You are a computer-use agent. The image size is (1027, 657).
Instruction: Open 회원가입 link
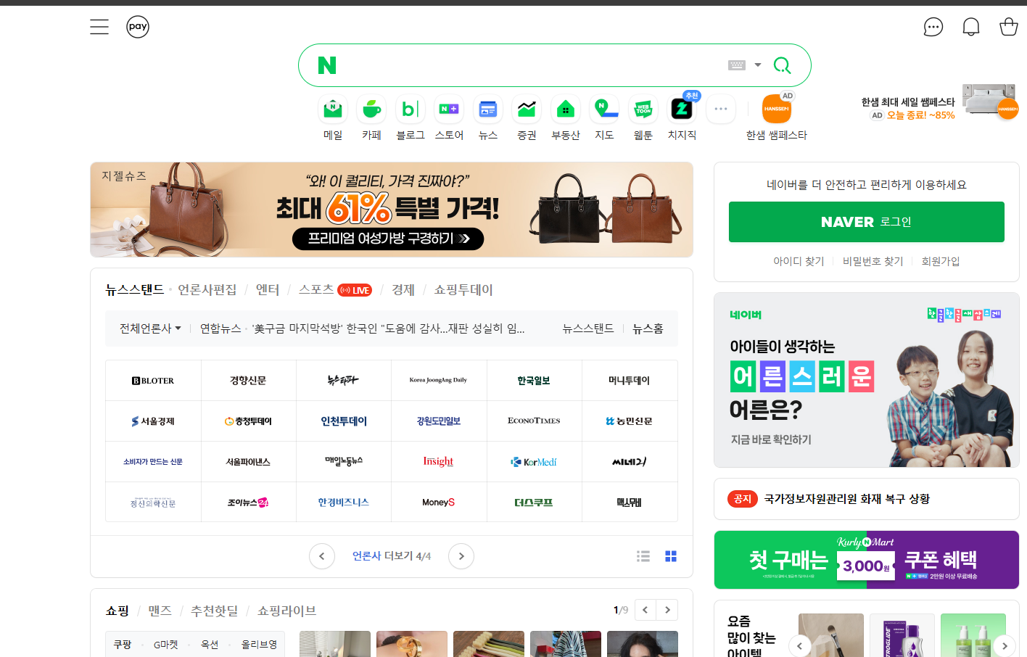941,261
